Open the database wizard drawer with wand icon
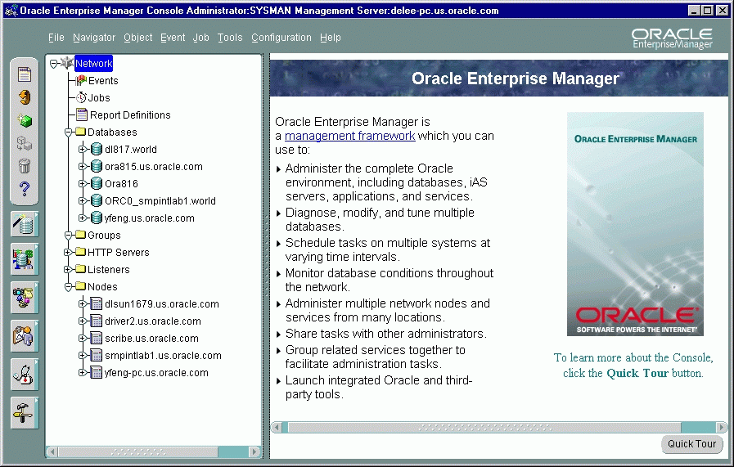The height and width of the screenshot is (467, 734). point(25,224)
